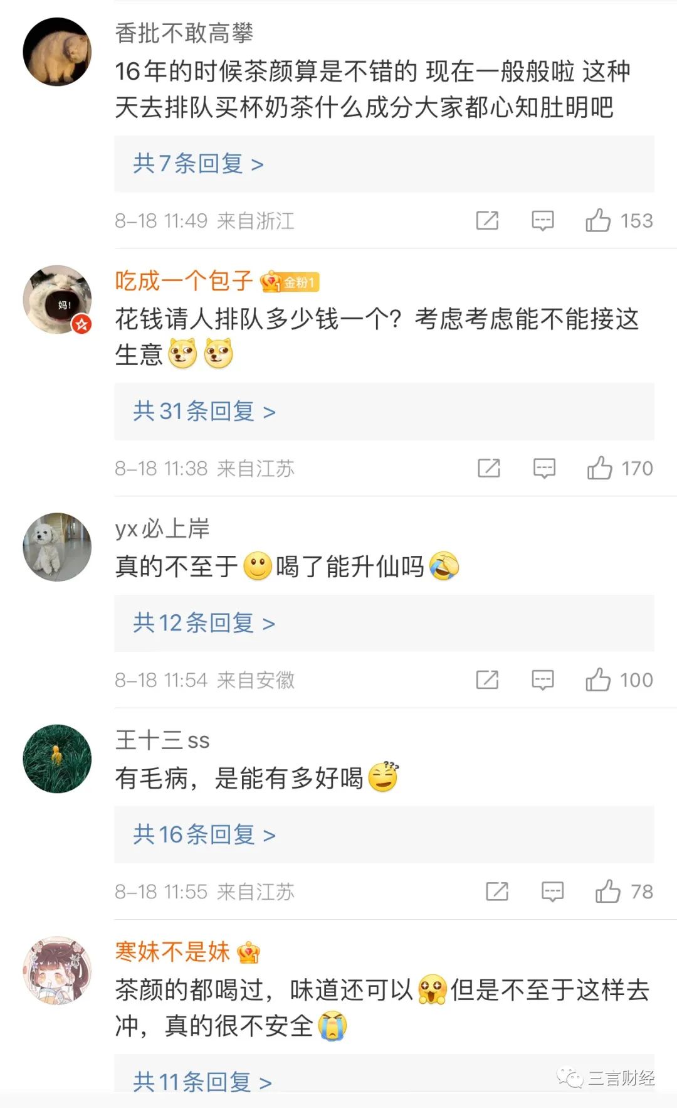Click the 金粉1 badge next to 吃成一个包子
The height and width of the screenshot is (1108, 677).
(290, 284)
